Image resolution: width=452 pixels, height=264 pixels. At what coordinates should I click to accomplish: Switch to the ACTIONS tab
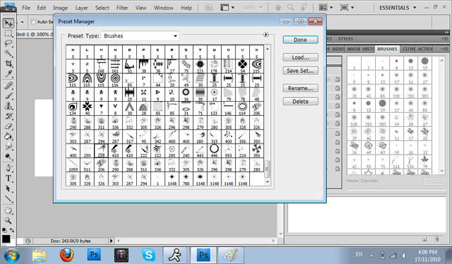coord(426,49)
